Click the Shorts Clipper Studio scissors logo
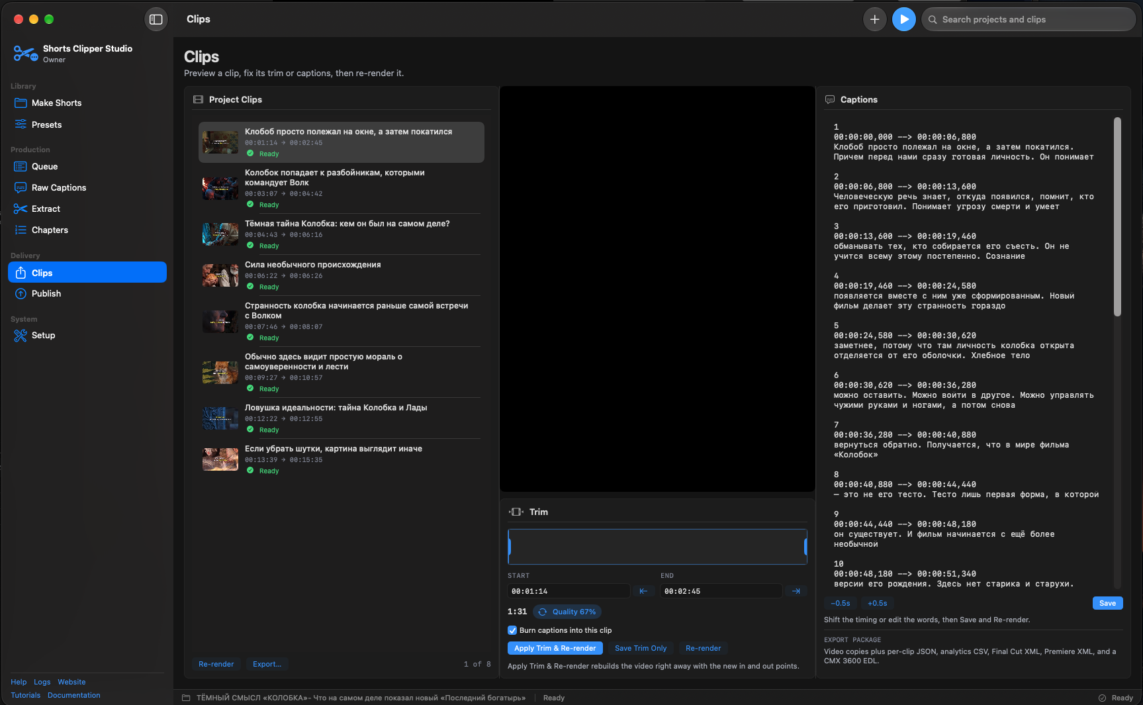 pyautogui.click(x=25, y=54)
